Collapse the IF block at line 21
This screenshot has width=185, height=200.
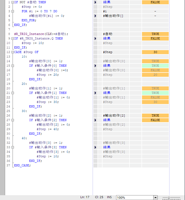coord(13,93)
